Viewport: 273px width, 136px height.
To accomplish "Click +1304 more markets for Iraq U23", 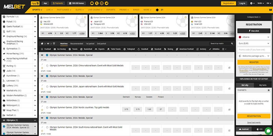I will [81, 33].
